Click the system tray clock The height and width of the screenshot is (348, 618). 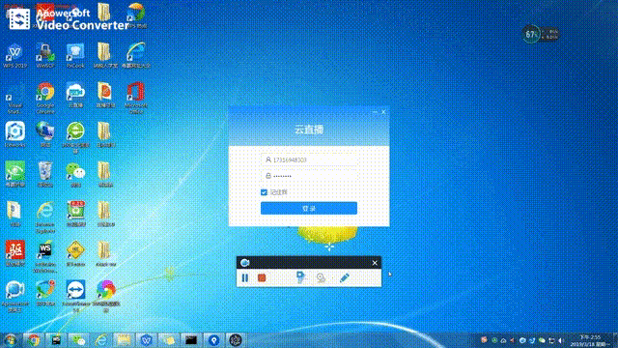590,340
